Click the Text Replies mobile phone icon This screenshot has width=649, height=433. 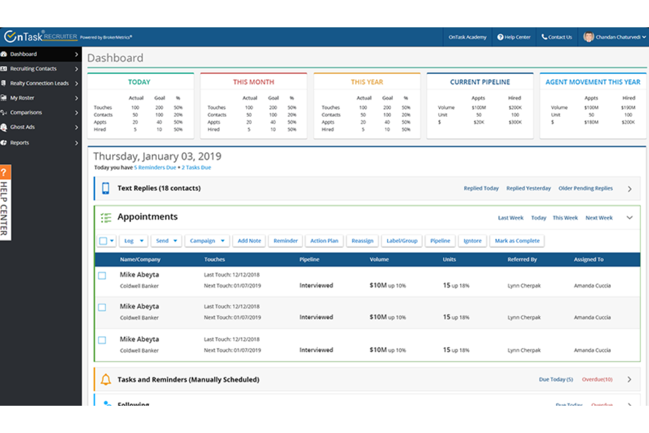(x=106, y=188)
